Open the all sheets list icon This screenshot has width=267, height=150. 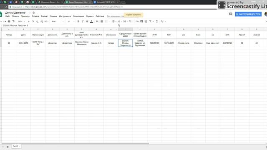8,147
